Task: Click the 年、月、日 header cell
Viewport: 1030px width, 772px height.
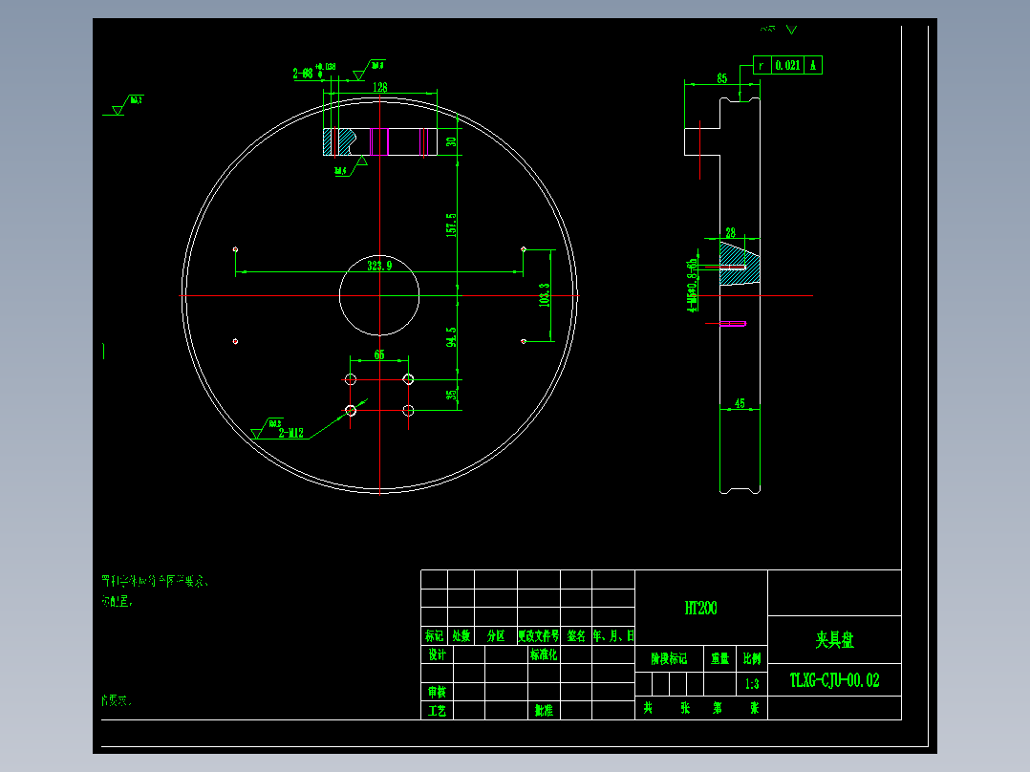Action: pyautogui.click(x=613, y=635)
